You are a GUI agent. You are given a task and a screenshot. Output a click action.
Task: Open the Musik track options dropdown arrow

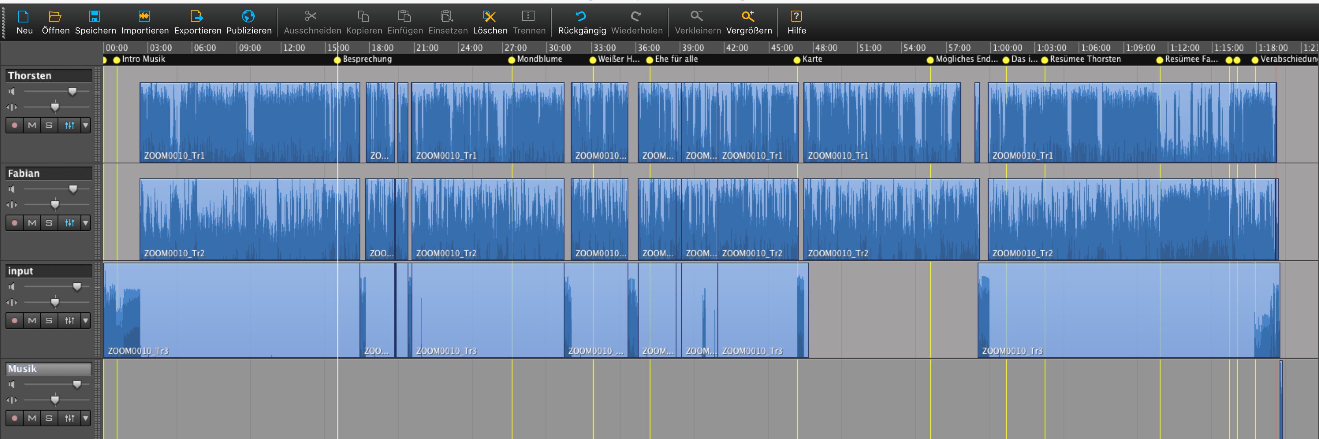coord(86,419)
